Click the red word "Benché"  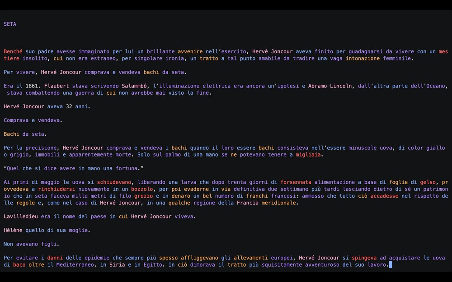(x=13, y=51)
